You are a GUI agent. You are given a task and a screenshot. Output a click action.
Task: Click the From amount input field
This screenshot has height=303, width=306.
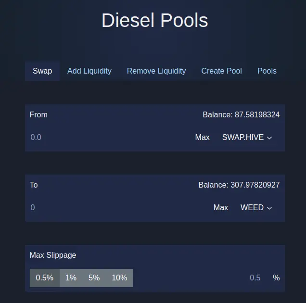coord(109,137)
